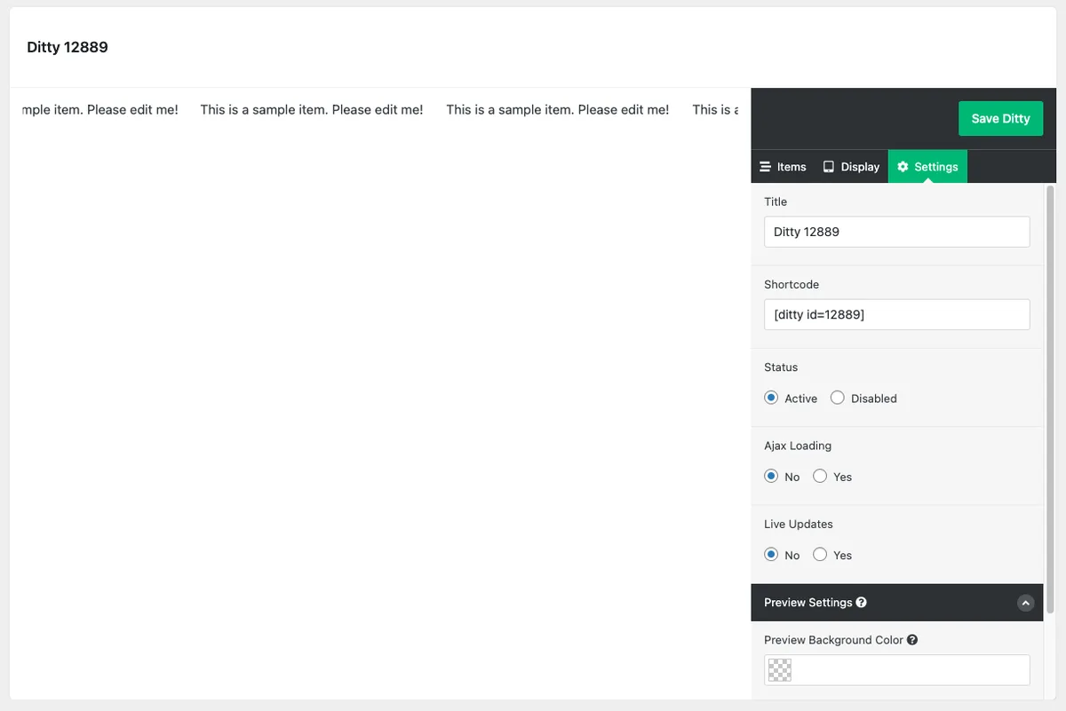
Task: Click the Shortcode field
Action: point(897,314)
